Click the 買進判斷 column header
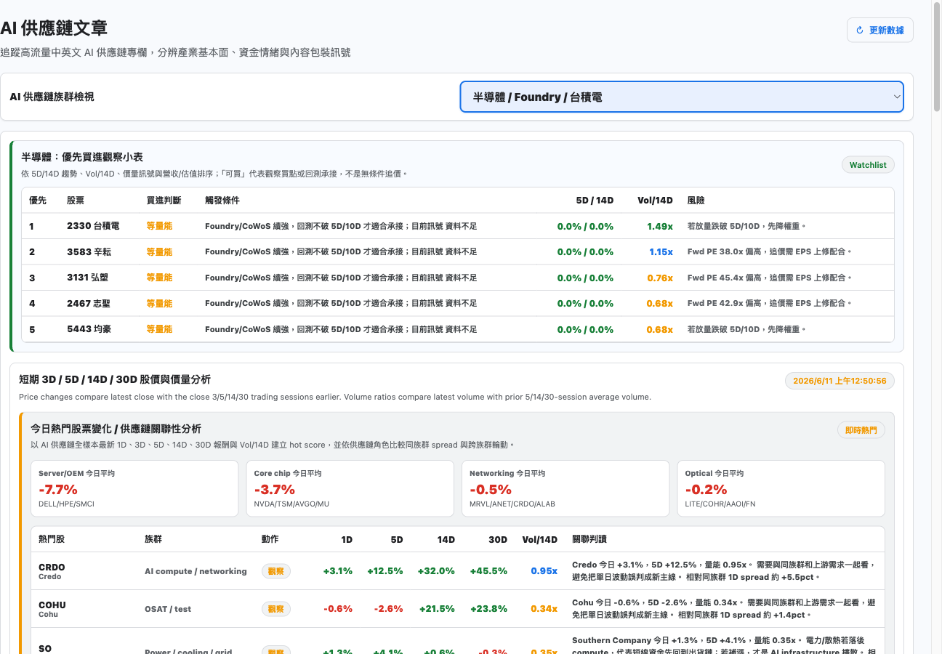Screen dimensions: 942x654 pyautogui.click(x=164, y=200)
